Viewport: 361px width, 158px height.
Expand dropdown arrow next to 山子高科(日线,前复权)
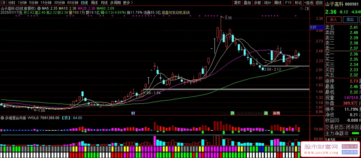pos(39,8)
